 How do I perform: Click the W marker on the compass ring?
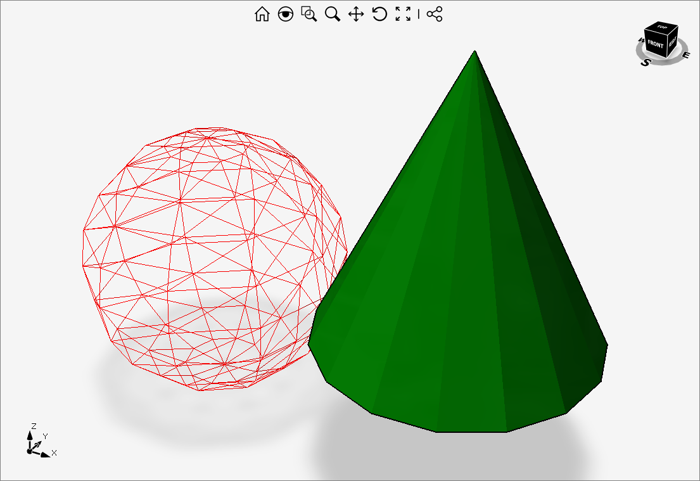(640, 39)
